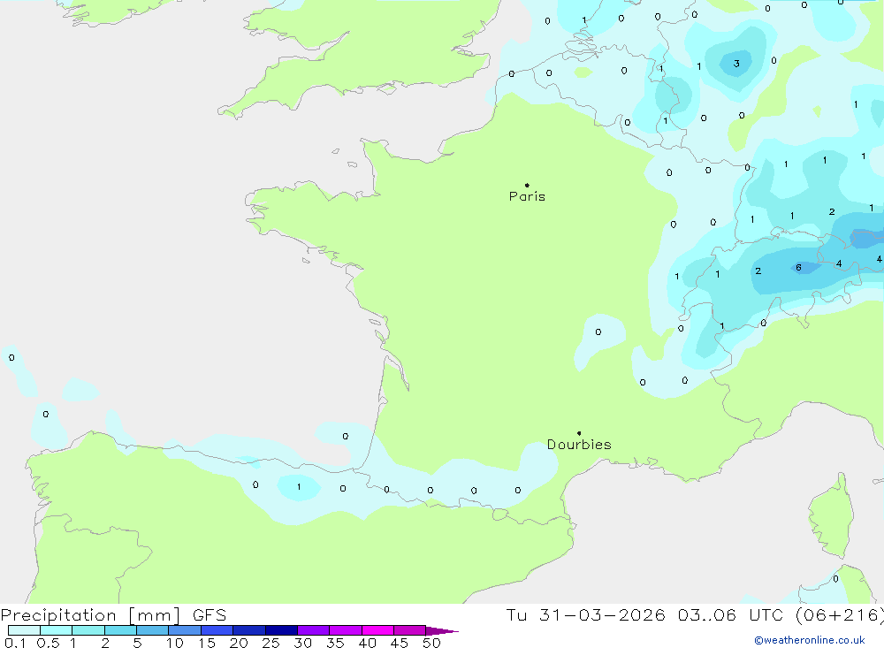Viewport: 884px width, 648px height.
Task: Click the '03..06 UTC' time text
Action: (732, 615)
